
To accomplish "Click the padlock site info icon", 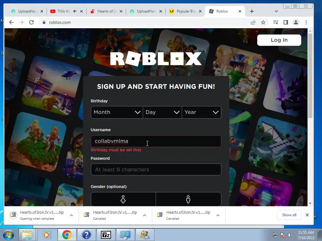I will [x=44, y=22].
